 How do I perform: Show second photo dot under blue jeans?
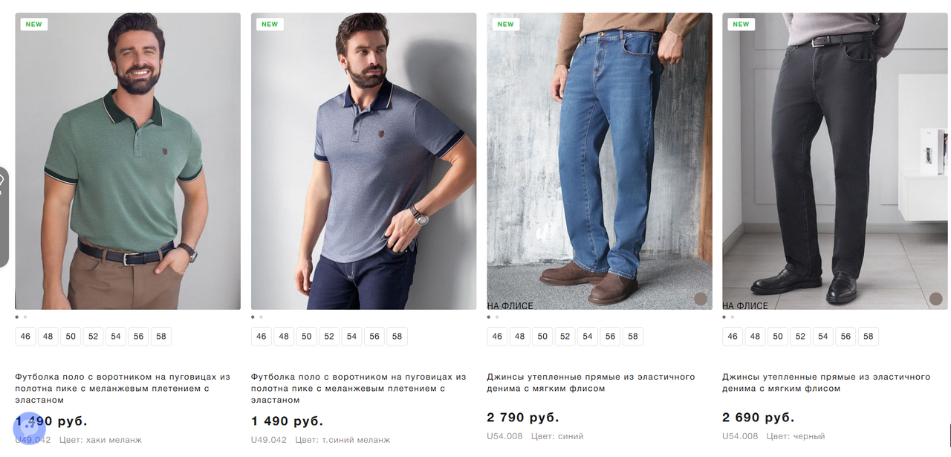(496, 317)
